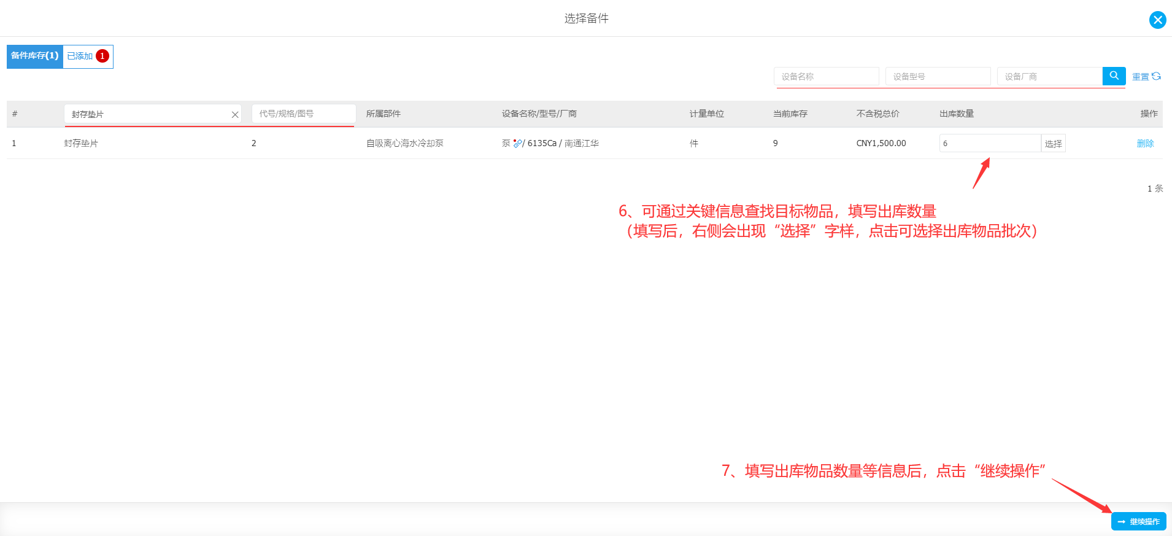Click the 当前库存 column header
Screen dimensions: 1172x536
pyautogui.click(x=790, y=114)
